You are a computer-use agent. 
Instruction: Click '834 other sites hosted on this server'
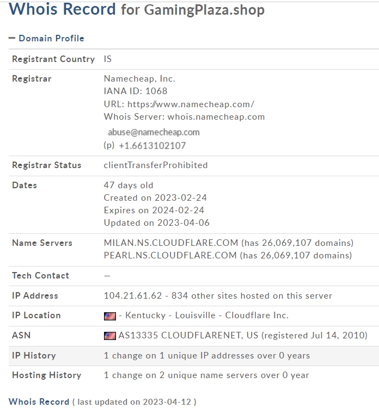point(252,295)
